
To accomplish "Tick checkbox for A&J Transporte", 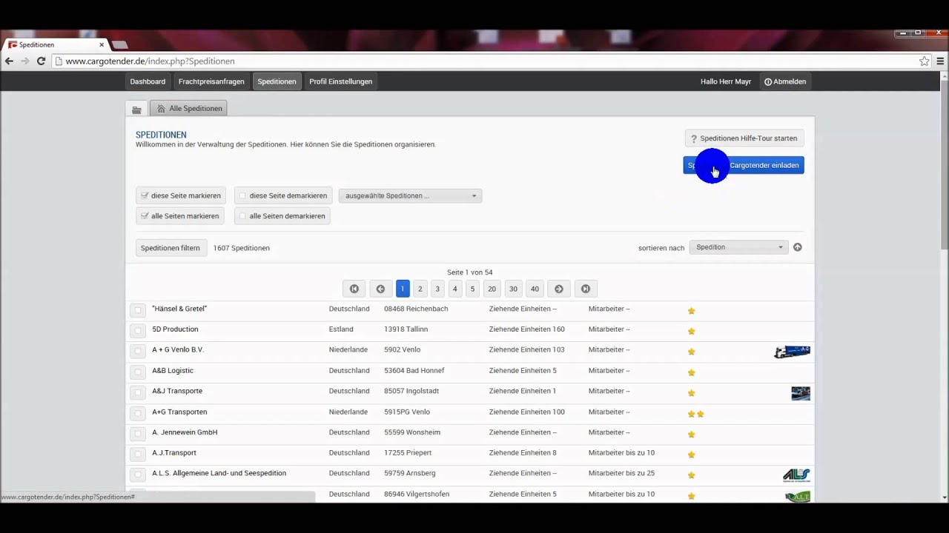I will (x=138, y=392).
